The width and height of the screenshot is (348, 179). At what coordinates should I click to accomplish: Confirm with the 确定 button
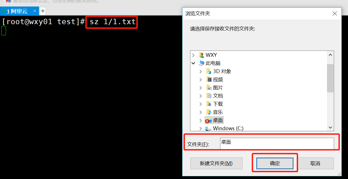click(275, 163)
